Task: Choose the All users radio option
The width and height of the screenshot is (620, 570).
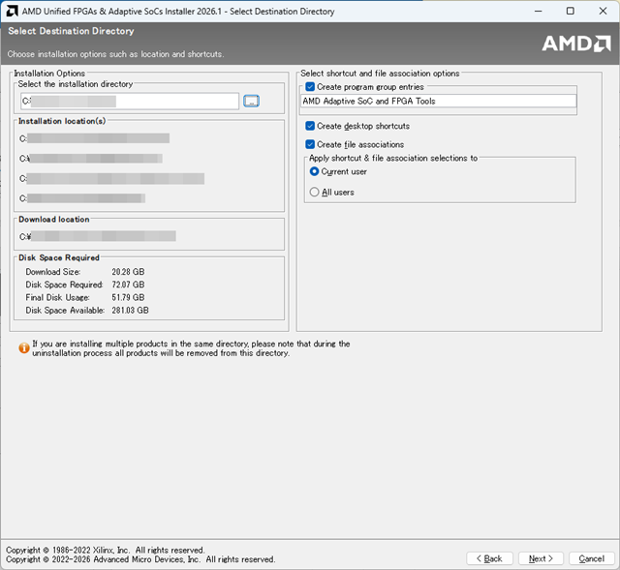Action: pyautogui.click(x=314, y=193)
